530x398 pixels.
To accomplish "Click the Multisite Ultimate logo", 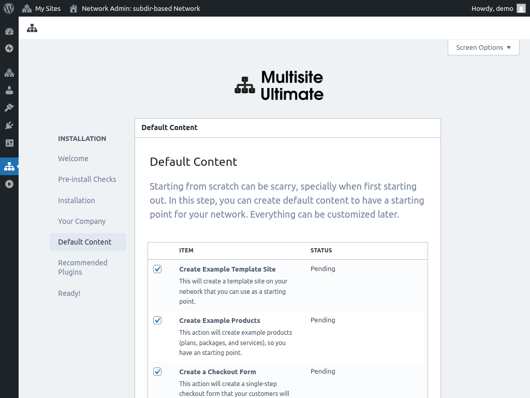I will [279, 86].
